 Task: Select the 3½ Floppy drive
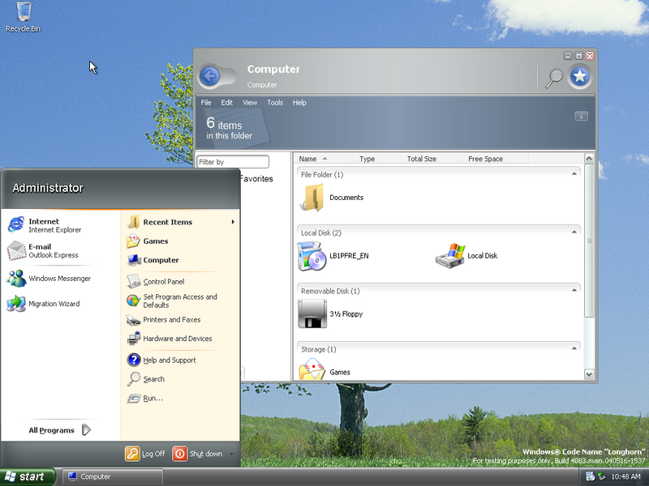click(x=312, y=313)
